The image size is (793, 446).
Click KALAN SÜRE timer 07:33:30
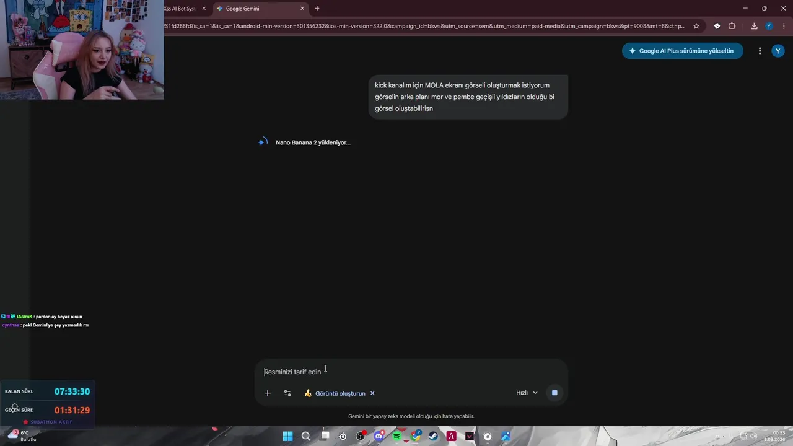pos(72,391)
